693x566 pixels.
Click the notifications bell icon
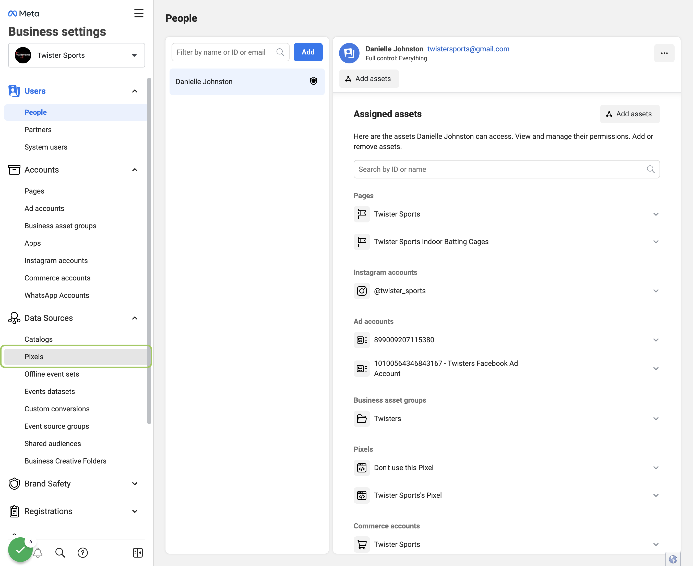pos(38,553)
